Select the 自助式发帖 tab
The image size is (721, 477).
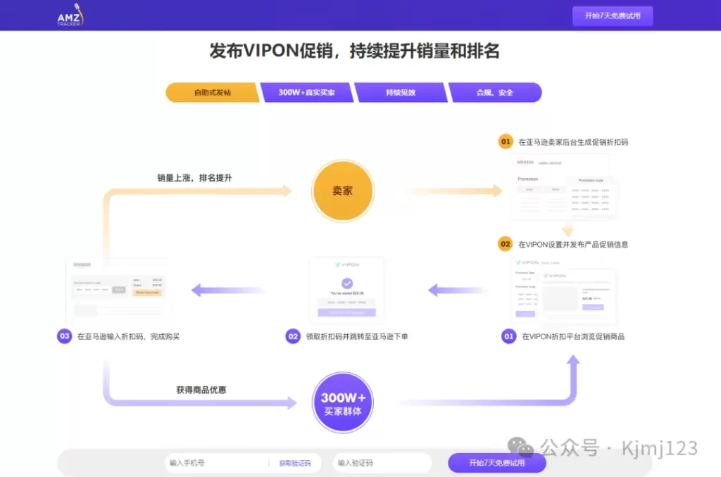coord(212,92)
